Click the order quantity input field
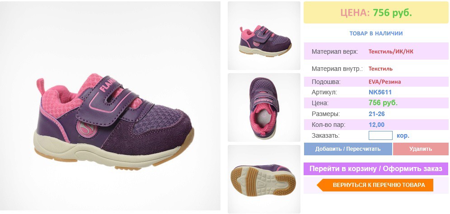The height and width of the screenshot is (214, 450). [x=380, y=135]
